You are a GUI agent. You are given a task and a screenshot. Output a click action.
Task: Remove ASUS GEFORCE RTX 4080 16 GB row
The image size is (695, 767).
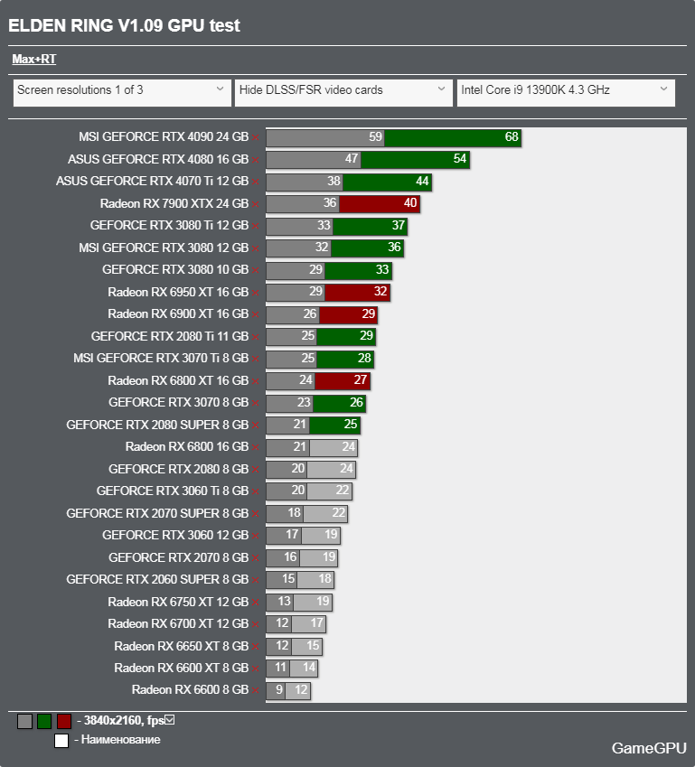(256, 160)
